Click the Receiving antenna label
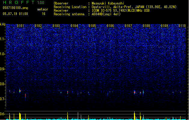Image resolution: width=189 pixels, height=120 pixels. tap(69, 14)
